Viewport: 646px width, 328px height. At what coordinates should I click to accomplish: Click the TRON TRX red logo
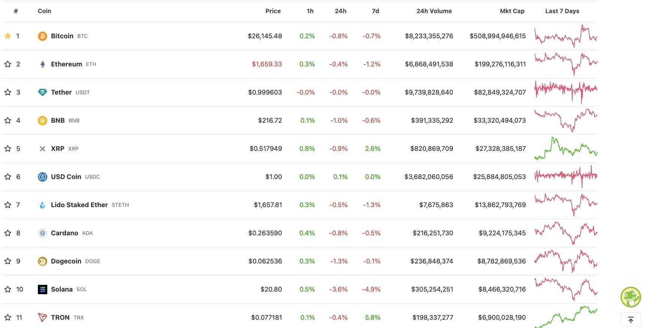(42, 317)
